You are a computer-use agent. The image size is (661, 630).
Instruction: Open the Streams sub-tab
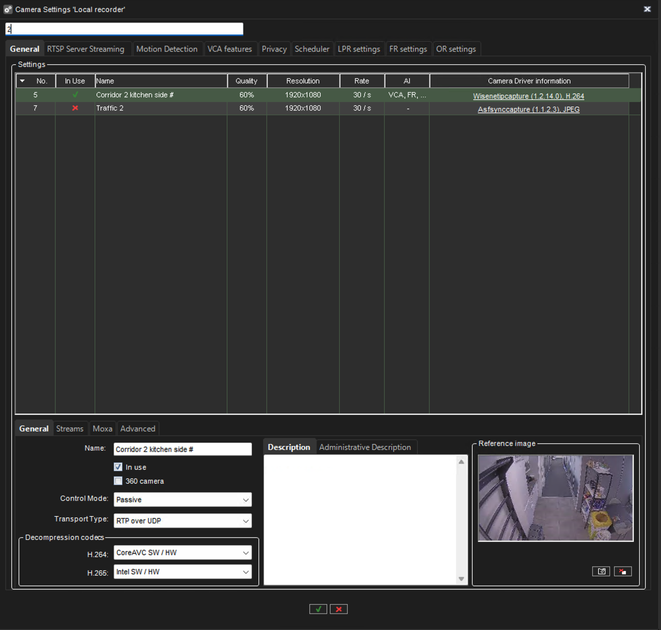(x=69, y=429)
